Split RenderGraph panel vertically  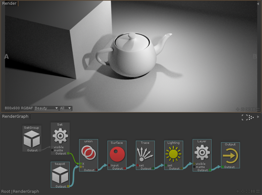pos(253,191)
